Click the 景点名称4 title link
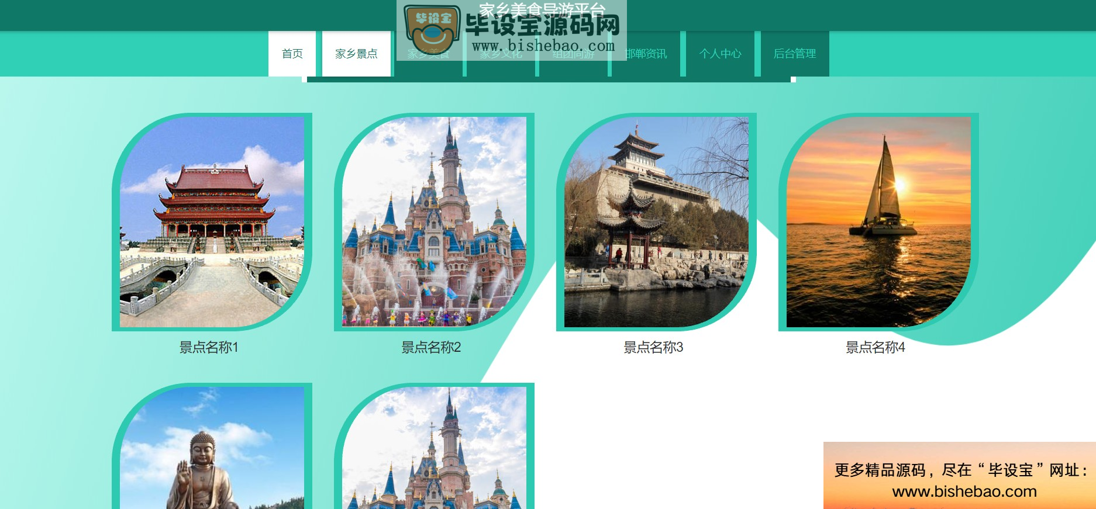Viewport: 1096px width, 509px height. pos(876,347)
